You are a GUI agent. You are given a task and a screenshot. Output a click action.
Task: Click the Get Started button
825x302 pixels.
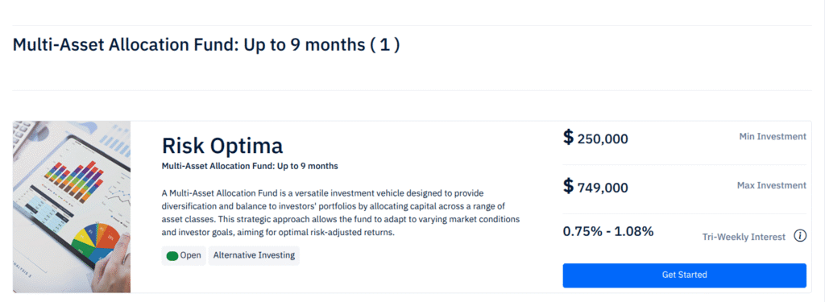pyautogui.click(x=685, y=275)
